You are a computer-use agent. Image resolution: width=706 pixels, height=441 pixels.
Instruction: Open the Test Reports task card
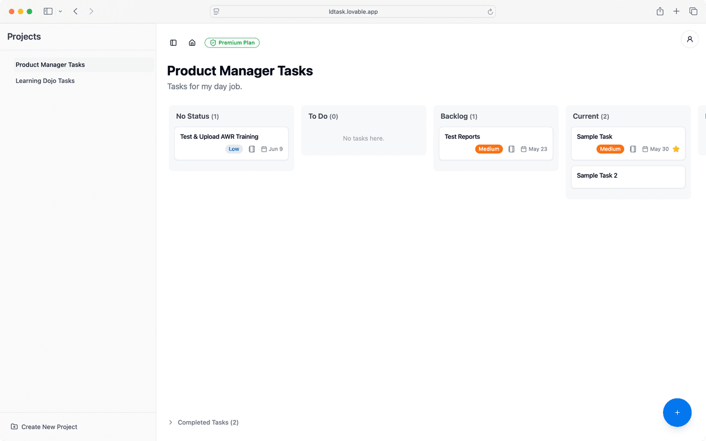click(496, 143)
